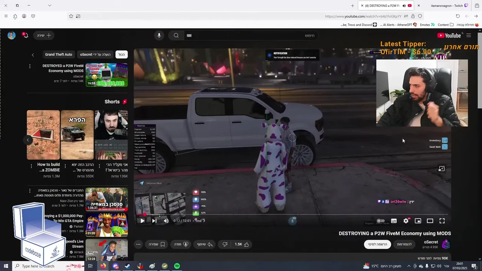The height and width of the screenshot is (271, 482).
Task: Open options for the 353K views short
Action: point(66,166)
